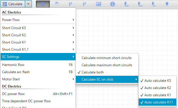Viewport: 178px width, 108px height.
Task: Click the lightning MIN short circuit icon
Action: pos(126,4)
